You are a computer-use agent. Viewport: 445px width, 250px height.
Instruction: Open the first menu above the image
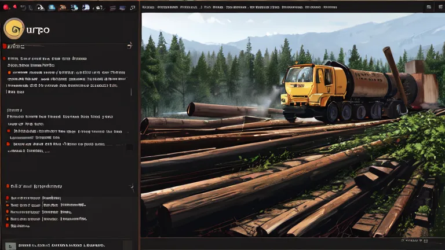click(x=148, y=7)
